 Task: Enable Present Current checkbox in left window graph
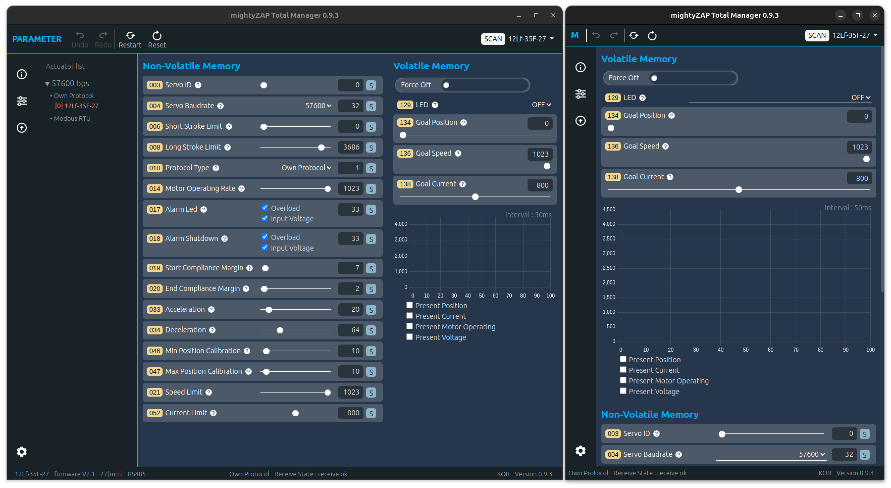pos(409,316)
